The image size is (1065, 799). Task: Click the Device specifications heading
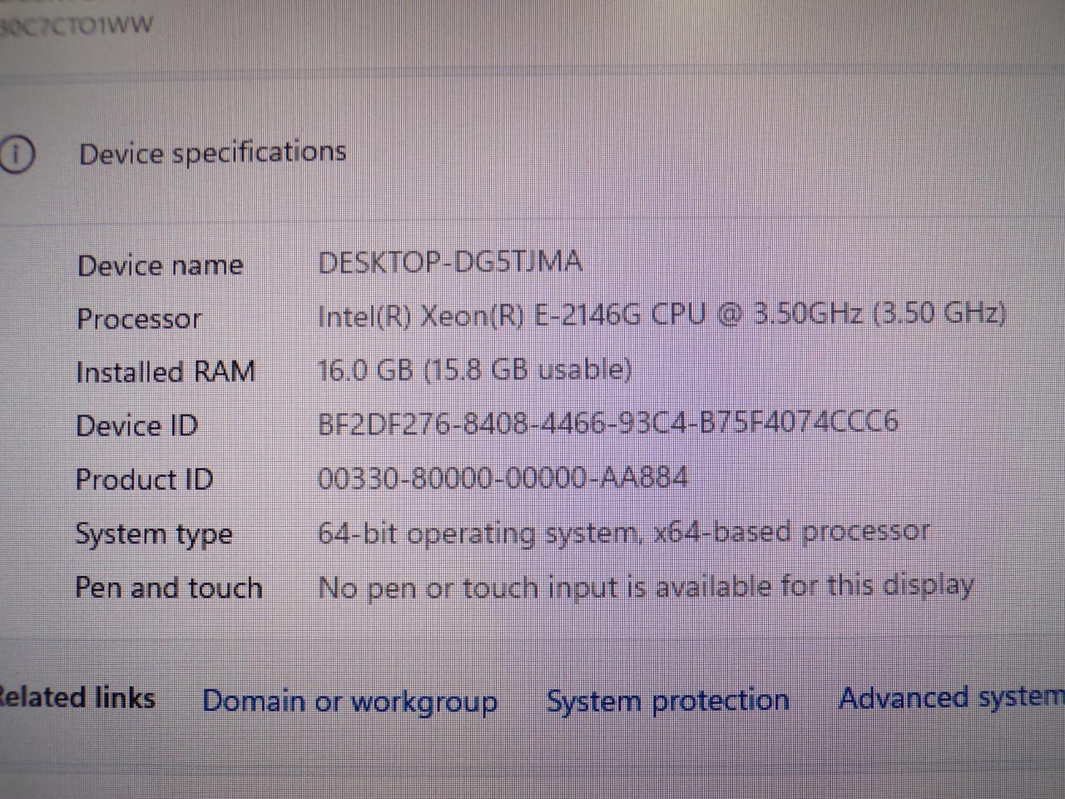212,153
